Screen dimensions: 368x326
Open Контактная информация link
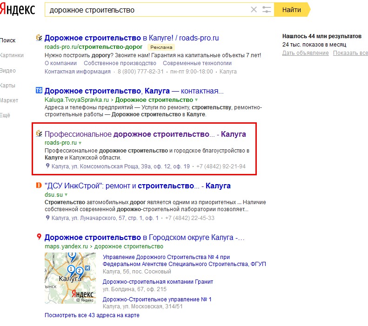coord(77,72)
